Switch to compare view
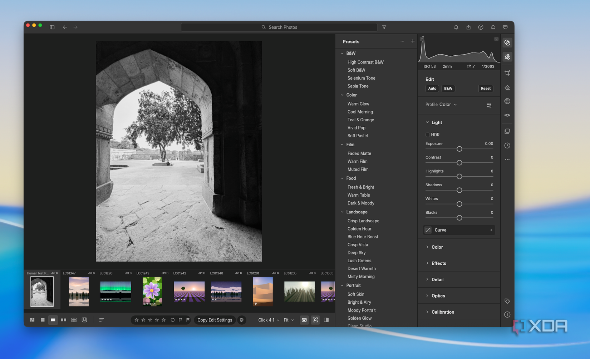 click(x=63, y=320)
